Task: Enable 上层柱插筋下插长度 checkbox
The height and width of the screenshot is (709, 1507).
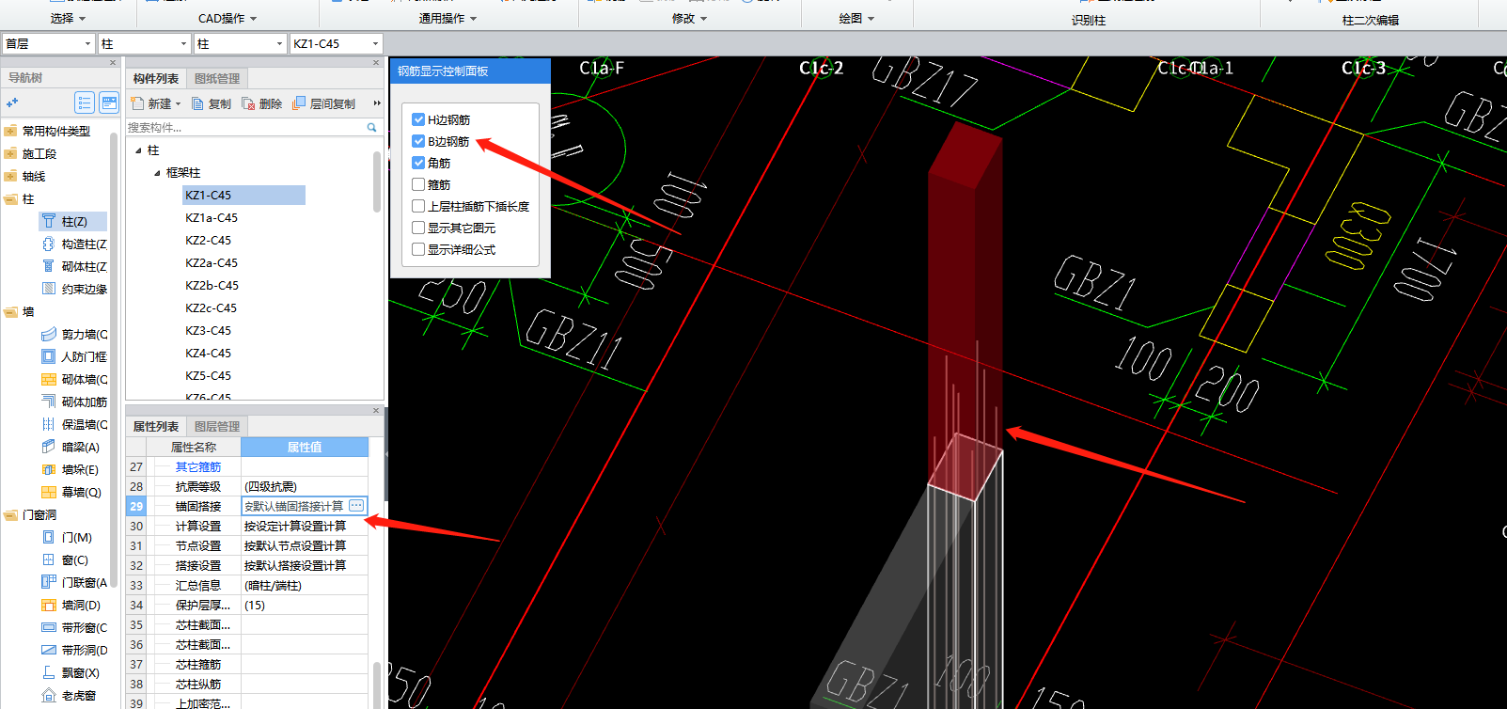Action: tap(418, 206)
